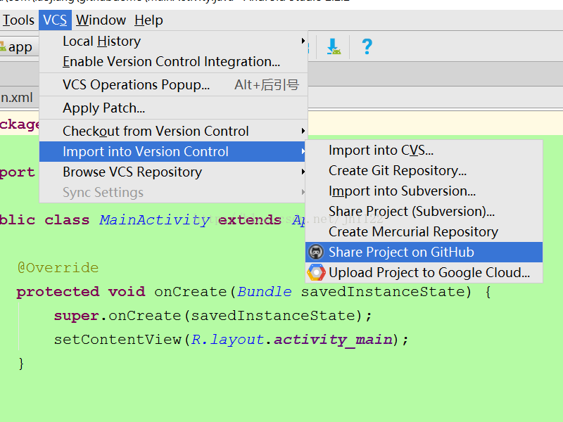This screenshot has width=563, height=422.
Task: Open the Window menu
Action: pos(101,20)
